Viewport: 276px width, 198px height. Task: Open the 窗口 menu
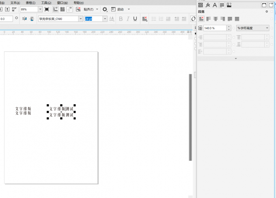pyautogui.click(x=62, y=2)
